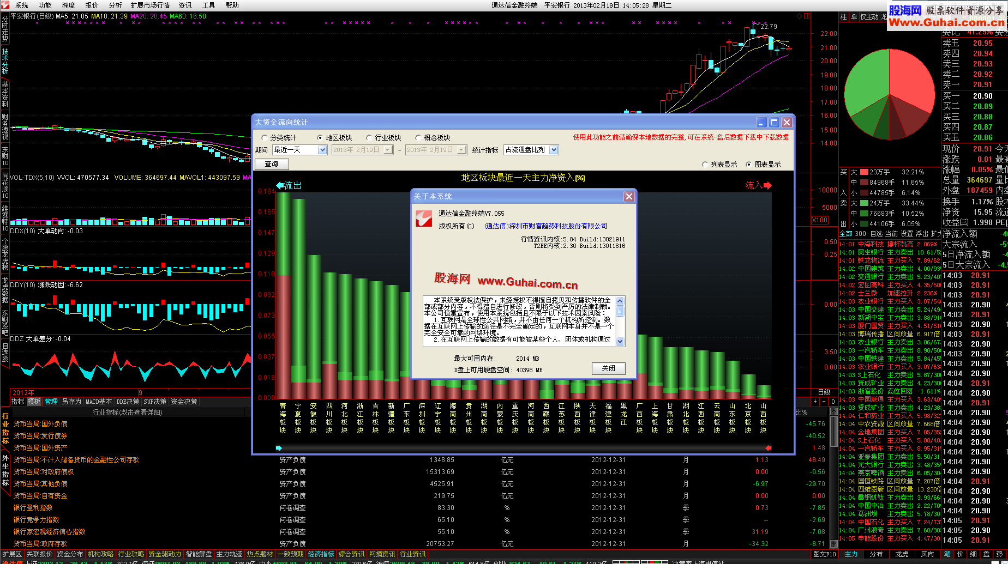Viewport: 1008px width, 564px height.
Task: Select 地区板块 radio option
Action: click(320, 138)
